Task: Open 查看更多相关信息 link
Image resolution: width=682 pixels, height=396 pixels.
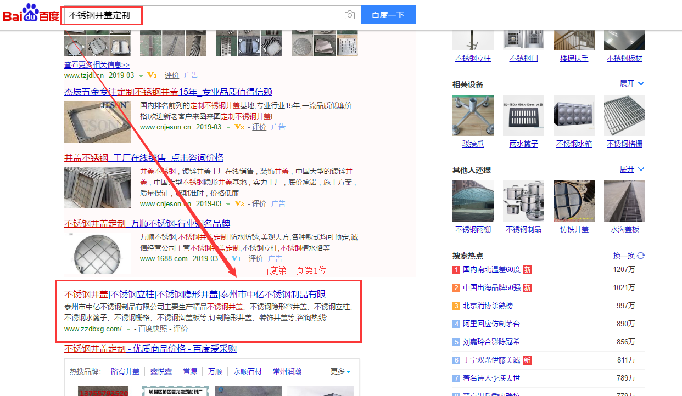Action: tap(97, 64)
